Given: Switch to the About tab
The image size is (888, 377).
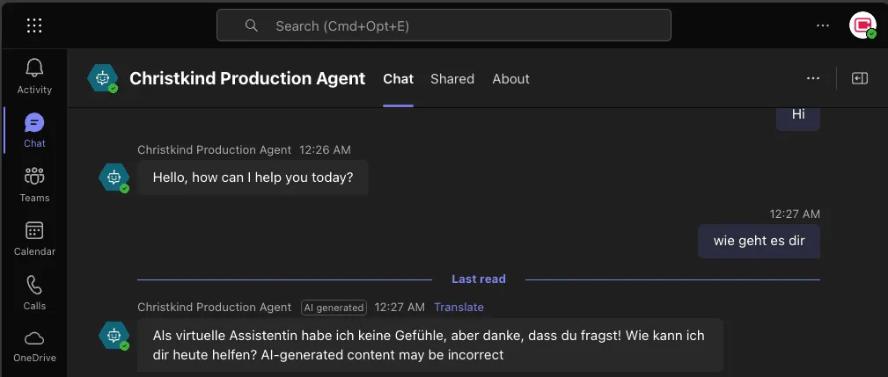Looking at the screenshot, I should 510,79.
